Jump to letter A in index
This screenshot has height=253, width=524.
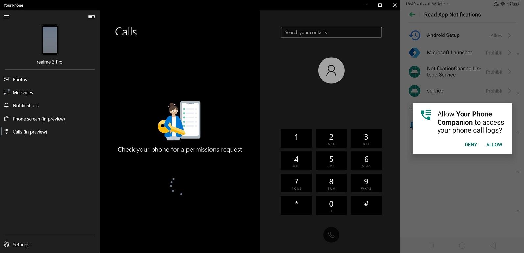(518, 54)
